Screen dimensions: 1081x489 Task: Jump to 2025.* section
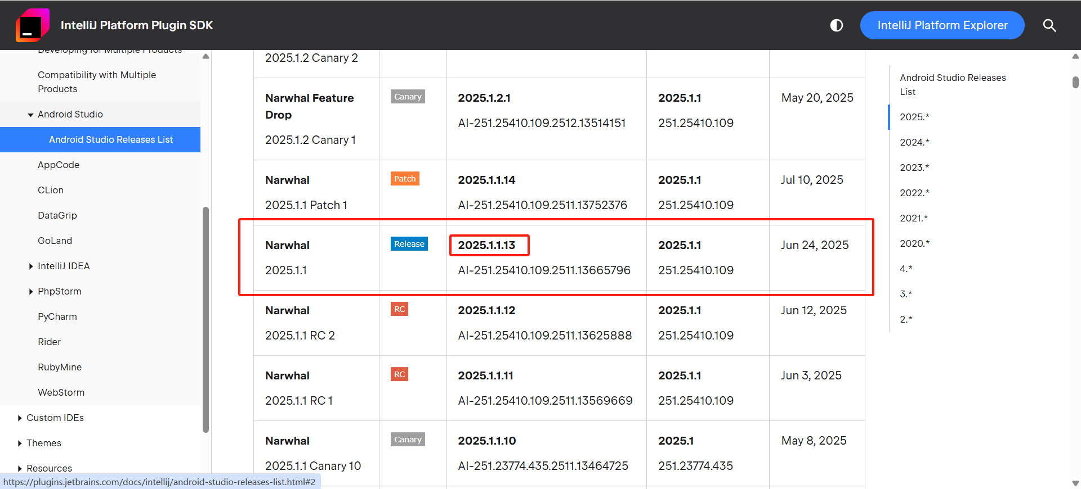[914, 117]
